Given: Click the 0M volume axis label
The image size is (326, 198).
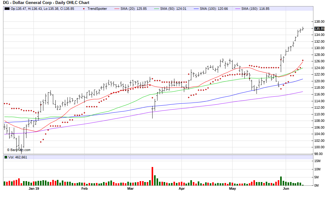Looking at the screenshot, I should pos(316,185).
